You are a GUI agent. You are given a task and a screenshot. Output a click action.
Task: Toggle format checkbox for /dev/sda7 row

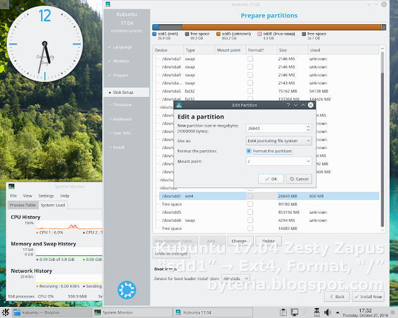point(250,58)
